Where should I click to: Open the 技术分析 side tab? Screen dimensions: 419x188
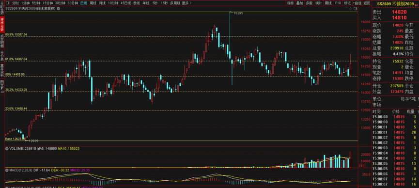tap(2, 25)
